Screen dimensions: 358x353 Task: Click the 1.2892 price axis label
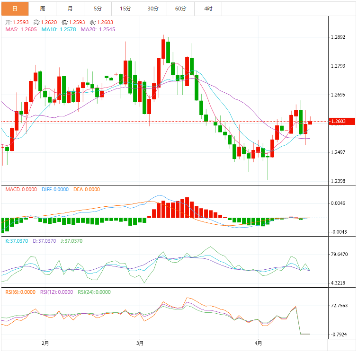pyautogui.click(x=338, y=37)
